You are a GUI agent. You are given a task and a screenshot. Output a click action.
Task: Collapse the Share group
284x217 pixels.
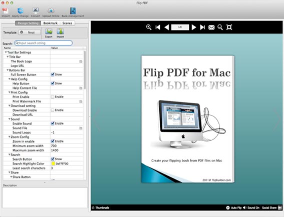click(x=10, y=172)
